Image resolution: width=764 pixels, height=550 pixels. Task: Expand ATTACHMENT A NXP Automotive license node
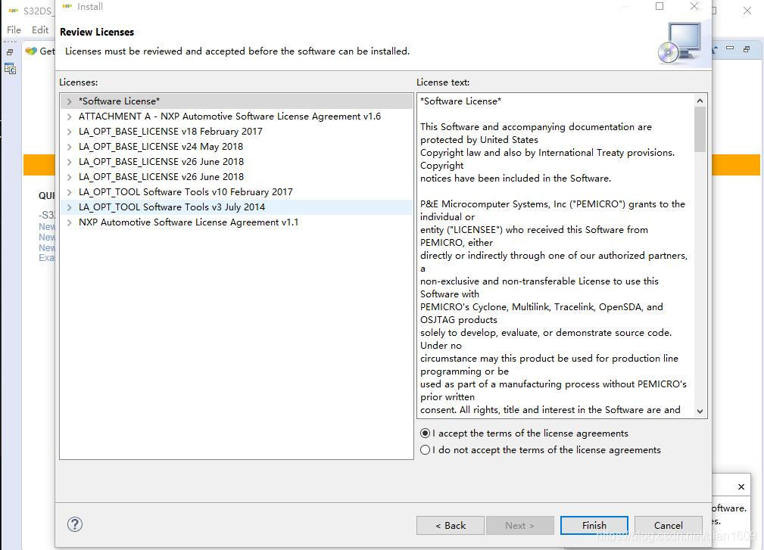click(x=69, y=117)
